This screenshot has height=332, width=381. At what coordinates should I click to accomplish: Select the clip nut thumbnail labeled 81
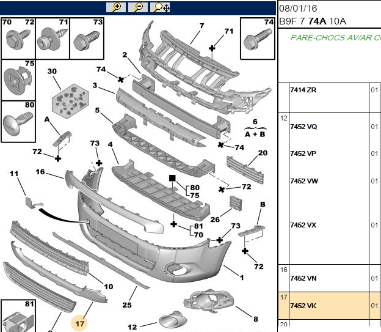[18, 316]
